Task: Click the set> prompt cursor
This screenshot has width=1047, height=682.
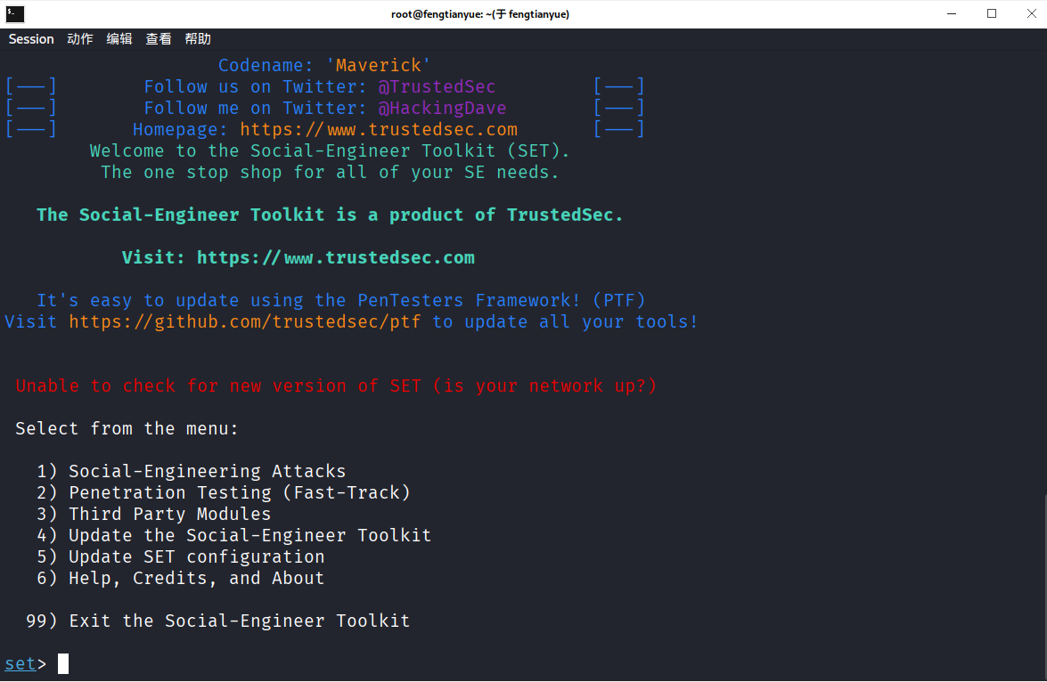Action: point(63,663)
